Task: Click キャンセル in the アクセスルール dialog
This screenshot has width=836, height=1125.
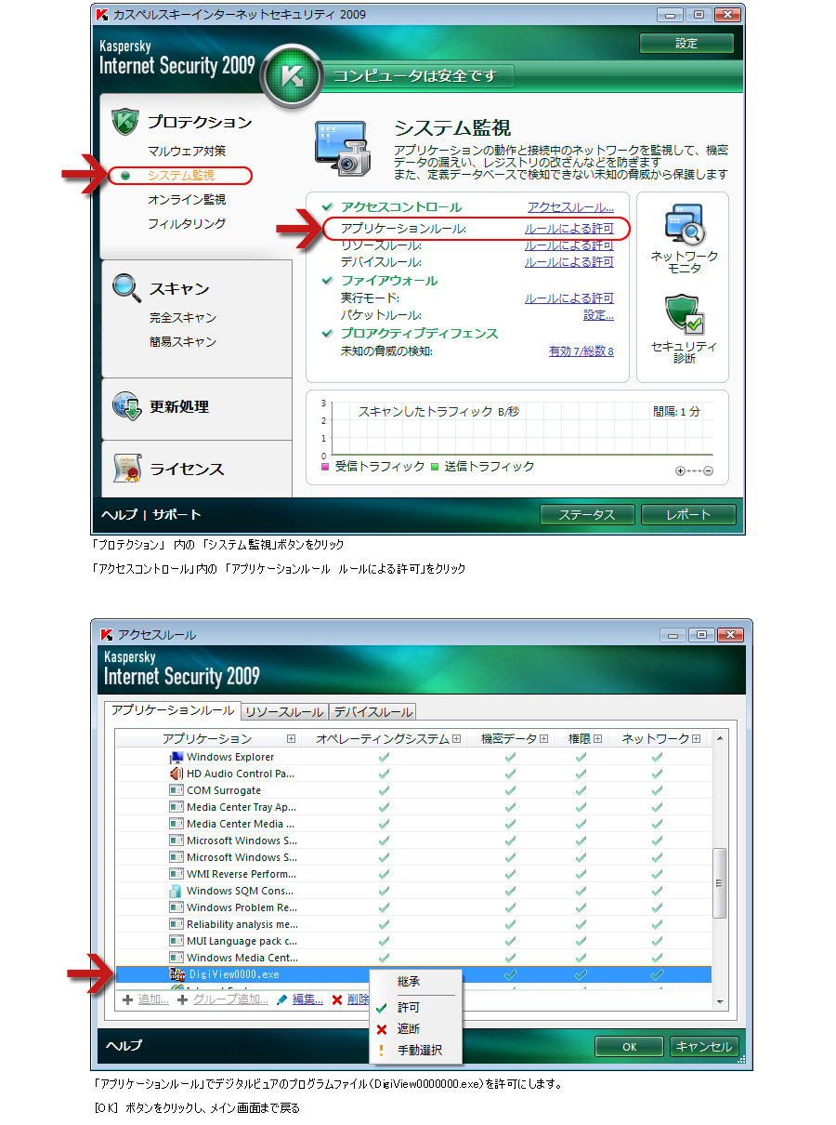Action: pos(703,1047)
